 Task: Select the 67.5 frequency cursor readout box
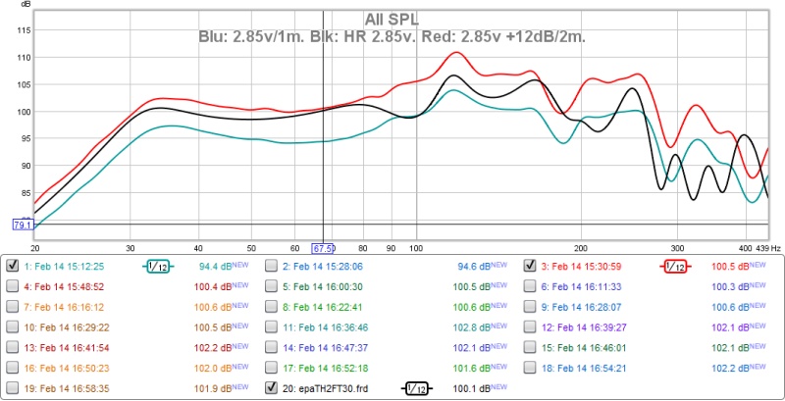coord(324,248)
